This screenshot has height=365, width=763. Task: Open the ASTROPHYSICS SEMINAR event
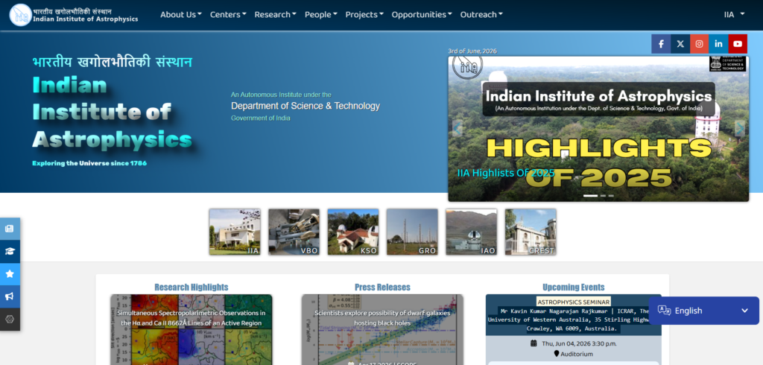click(574, 302)
